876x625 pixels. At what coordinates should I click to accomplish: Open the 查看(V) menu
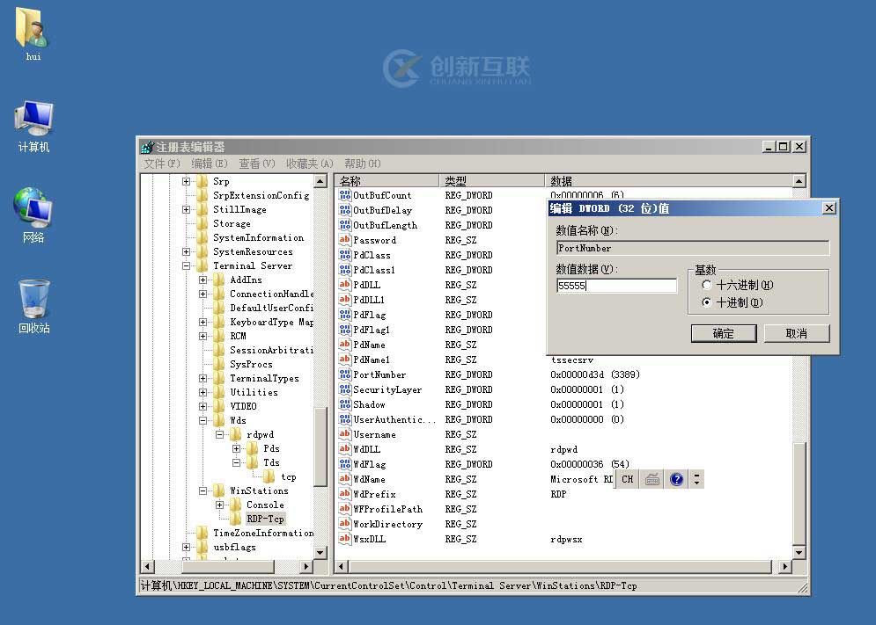pos(257,164)
